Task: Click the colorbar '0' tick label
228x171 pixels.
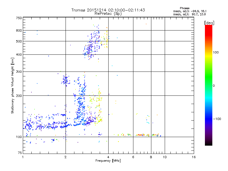Action: 214,86
